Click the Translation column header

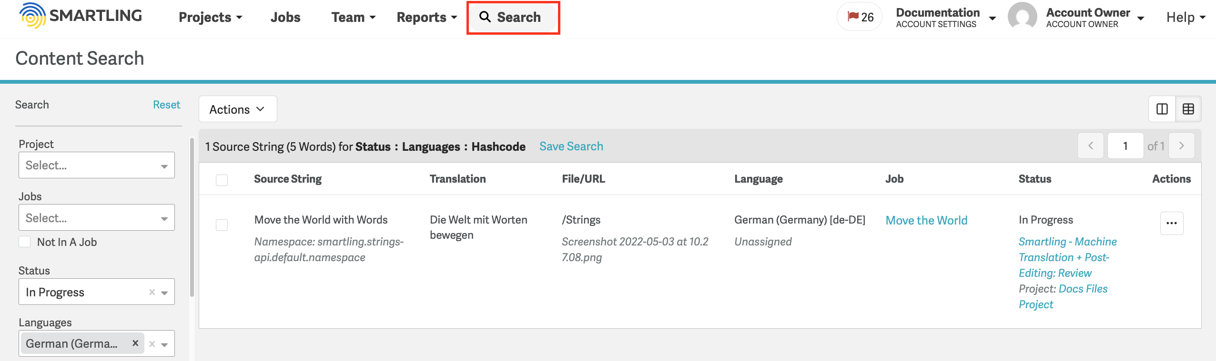[x=457, y=179]
